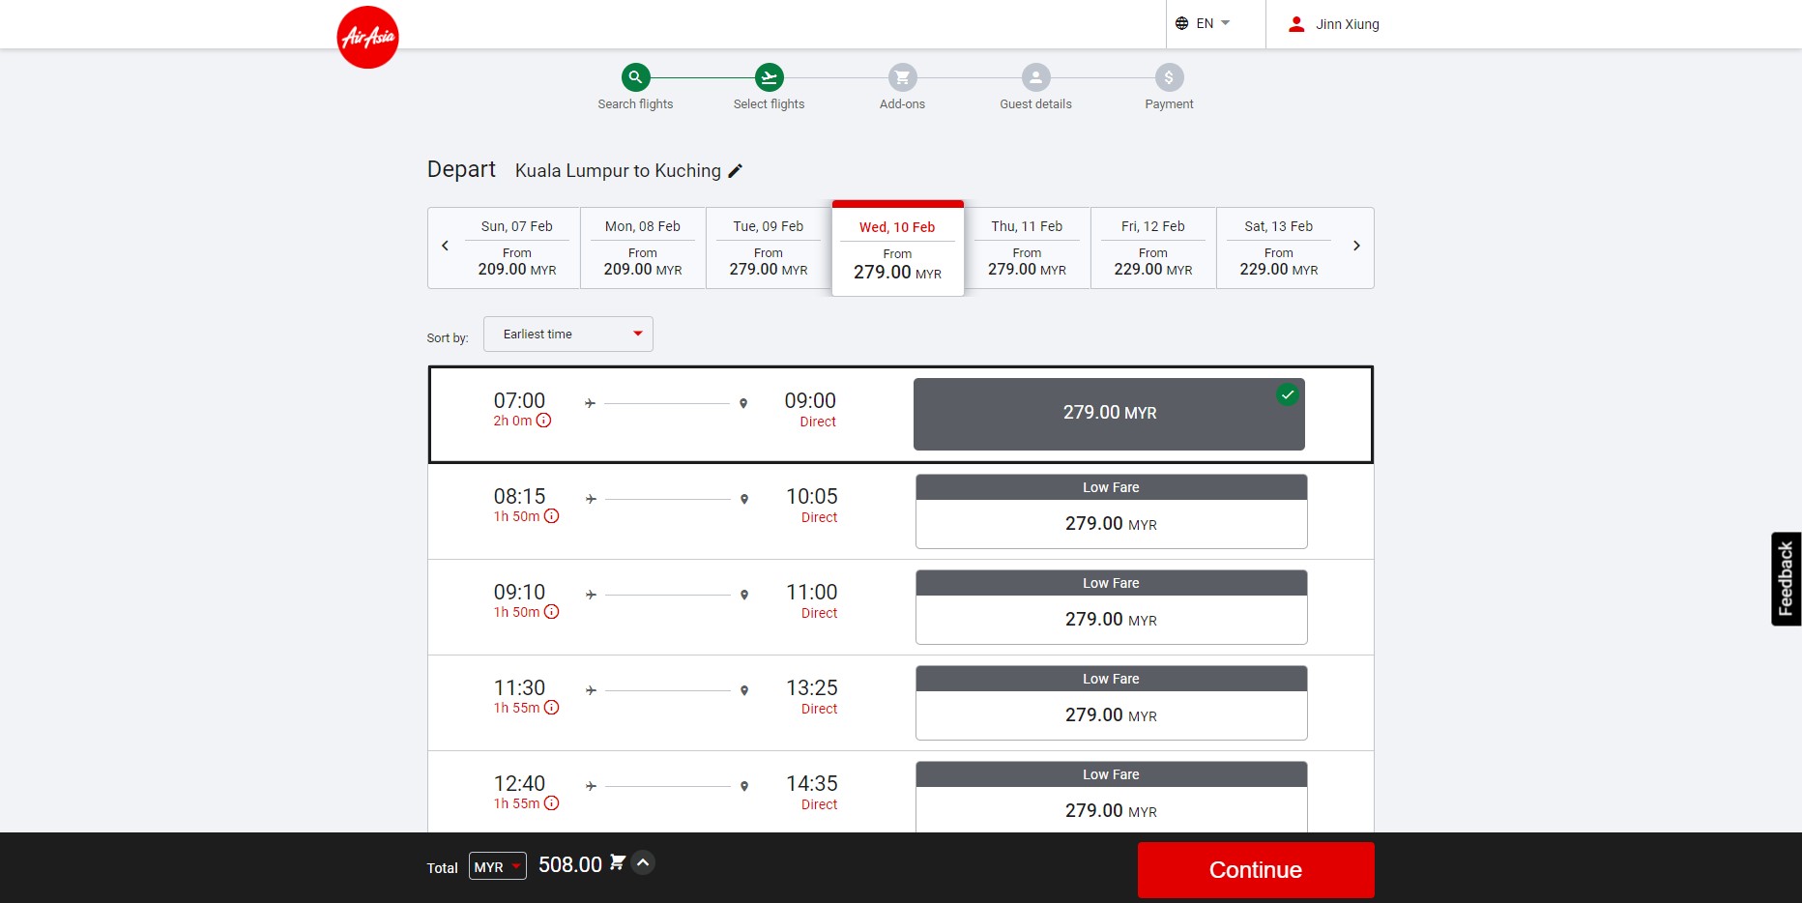The height and width of the screenshot is (903, 1802).
Task: Switch to the Thu, 11 Feb date tab
Action: tap(1027, 248)
